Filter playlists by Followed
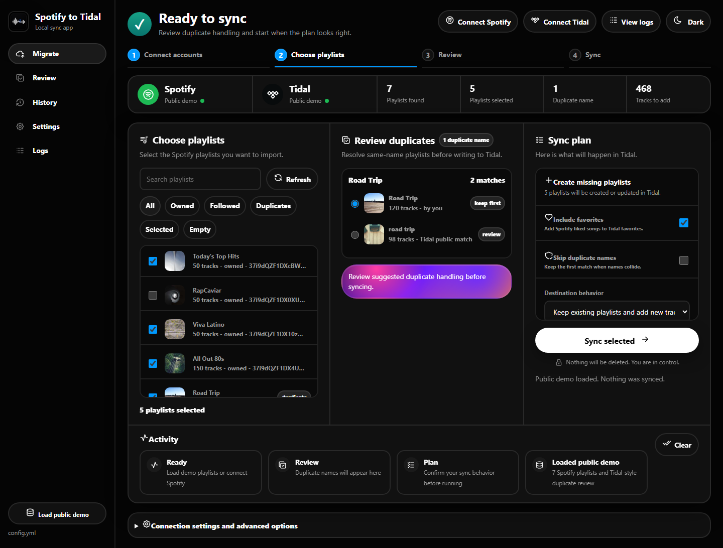The height and width of the screenshot is (548, 723). [x=225, y=206]
